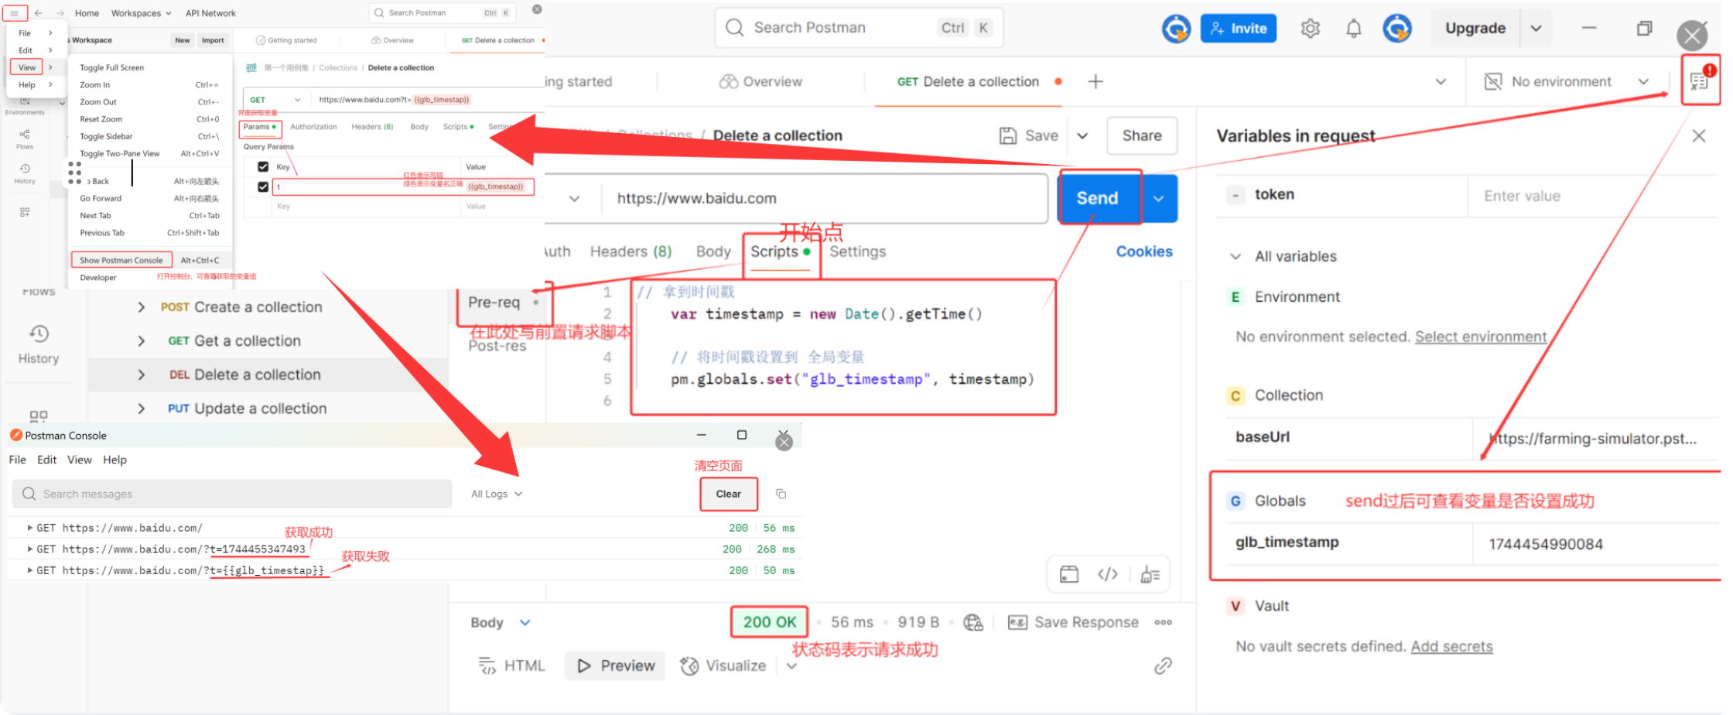Open the Workspaces dropdown
The width and height of the screenshot is (1733, 715).
point(142,13)
